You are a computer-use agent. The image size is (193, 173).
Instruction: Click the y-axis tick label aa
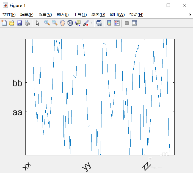[17, 112]
